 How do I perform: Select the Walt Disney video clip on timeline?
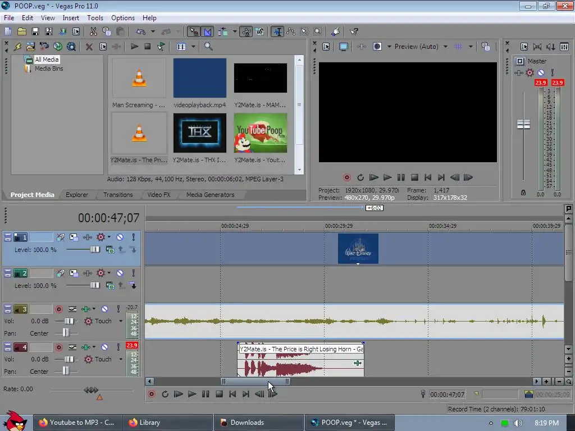click(x=358, y=249)
